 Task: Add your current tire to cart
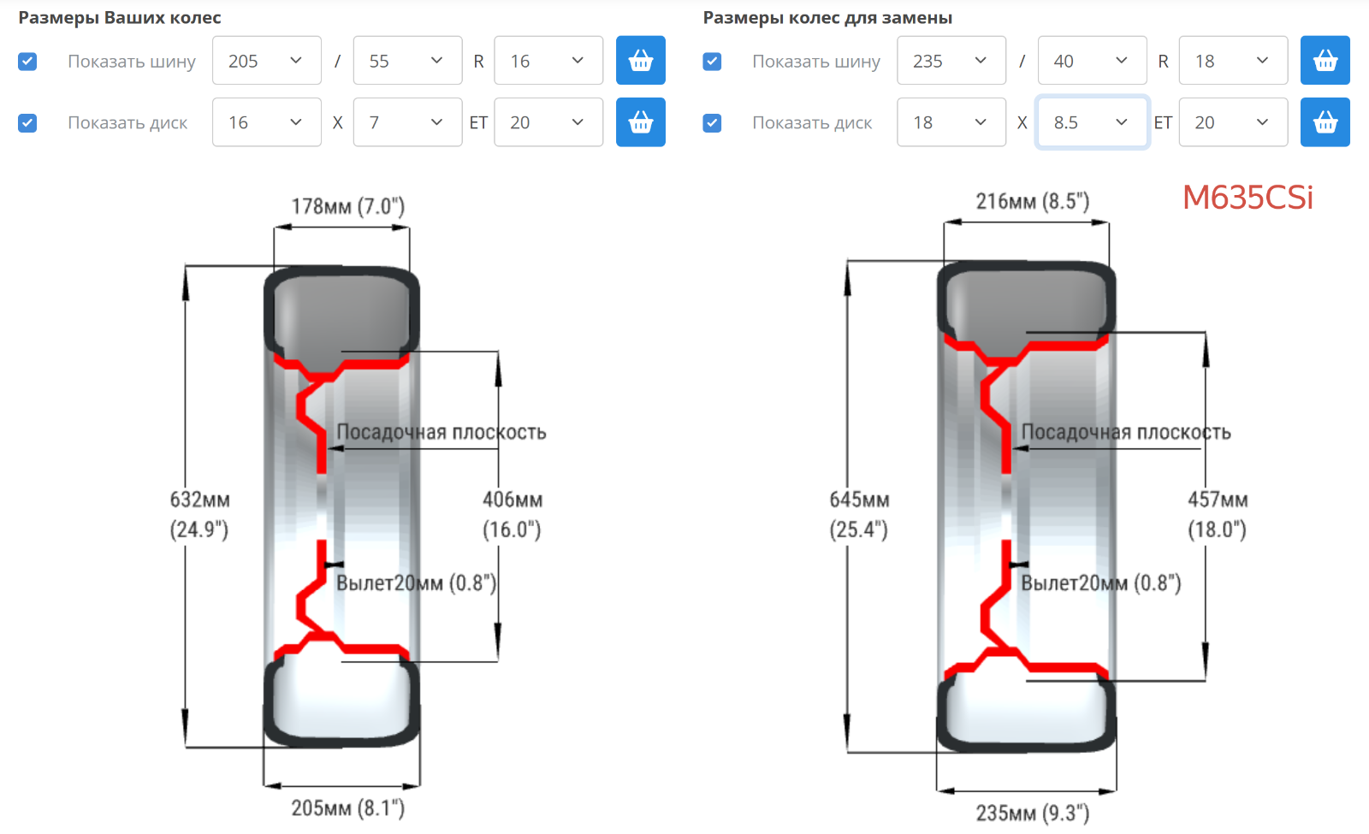click(640, 61)
